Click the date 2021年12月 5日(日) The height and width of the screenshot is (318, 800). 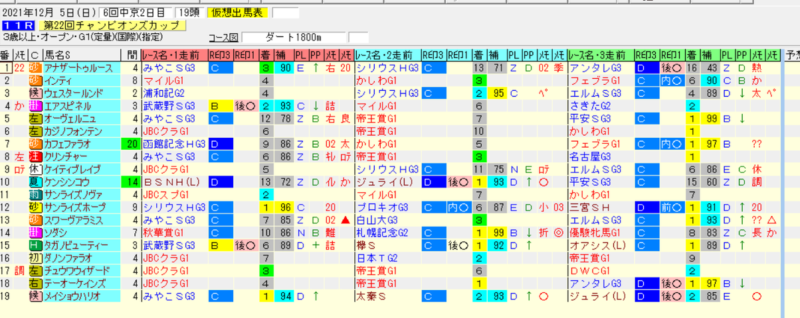pyautogui.click(x=50, y=13)
